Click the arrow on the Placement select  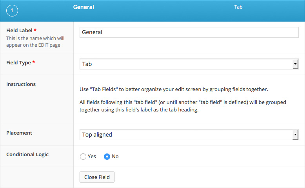[295, 135]
